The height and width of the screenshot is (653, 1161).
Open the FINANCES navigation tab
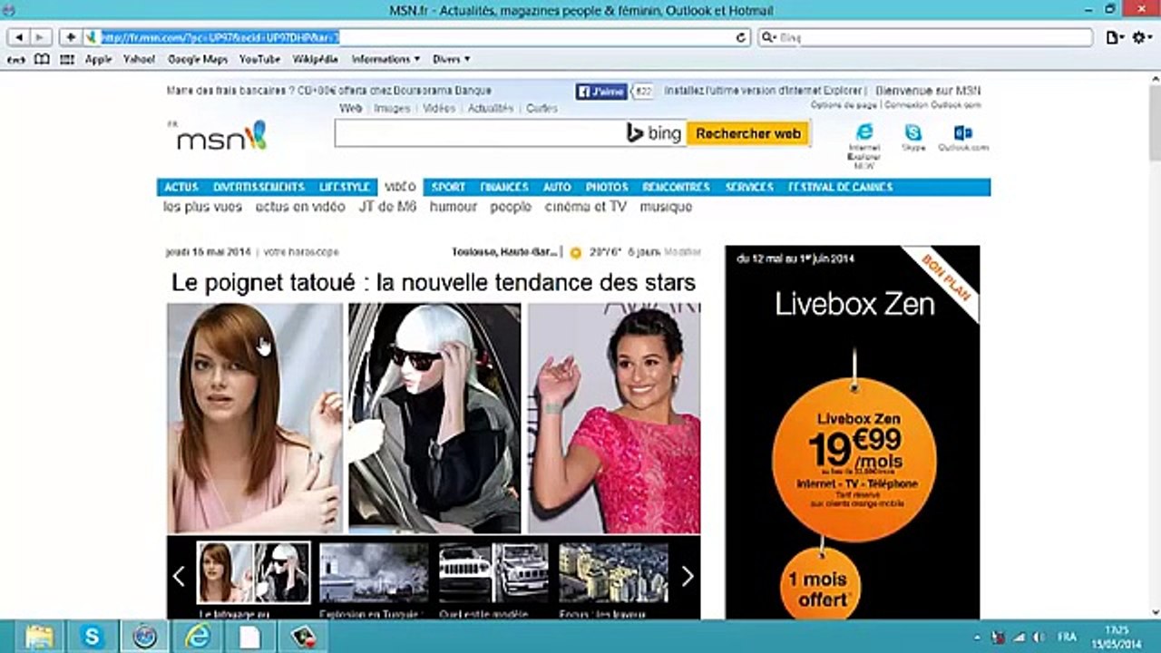pos(504,187)
